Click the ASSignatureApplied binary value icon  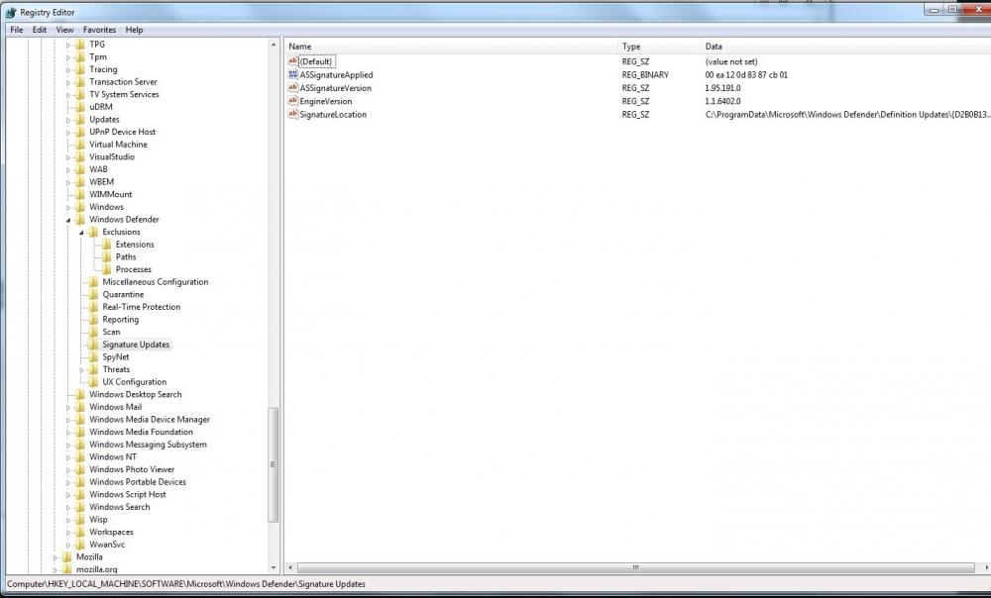pyautogui.click(x=292, y=74)
